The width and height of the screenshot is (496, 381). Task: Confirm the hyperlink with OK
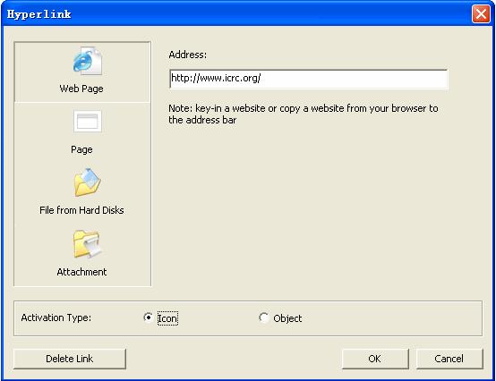tap(375, 359)
